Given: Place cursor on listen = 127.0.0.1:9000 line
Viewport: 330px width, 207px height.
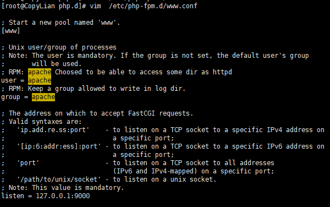Looking at the screenshot, I should coord(46,196).
